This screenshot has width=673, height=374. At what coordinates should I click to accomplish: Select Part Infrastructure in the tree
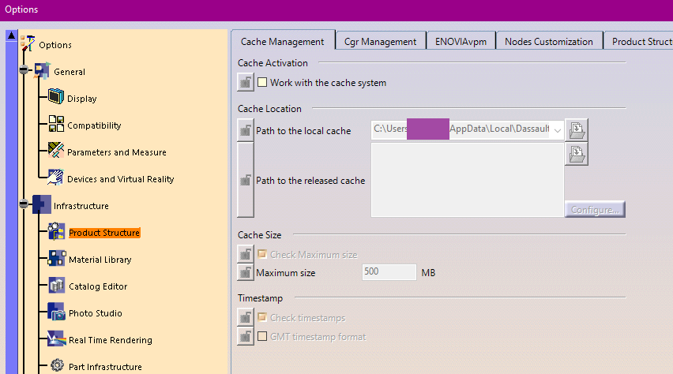pos(103,366)
